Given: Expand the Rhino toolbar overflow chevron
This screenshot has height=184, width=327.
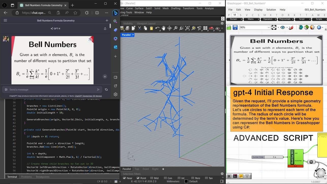Looking at the screenshot, I should 222,28.
